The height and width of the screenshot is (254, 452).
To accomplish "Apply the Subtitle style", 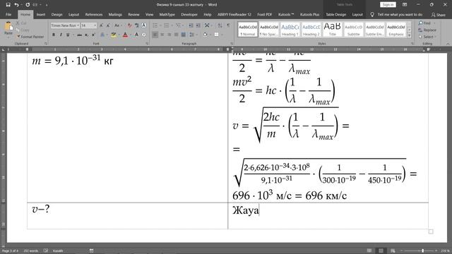I will point(353,30).
